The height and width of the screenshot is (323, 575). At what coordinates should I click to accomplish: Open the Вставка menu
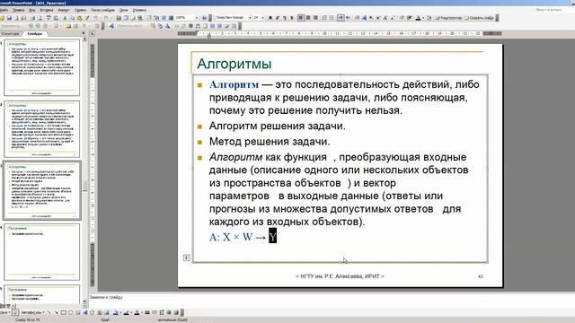[x=47, y=10]
